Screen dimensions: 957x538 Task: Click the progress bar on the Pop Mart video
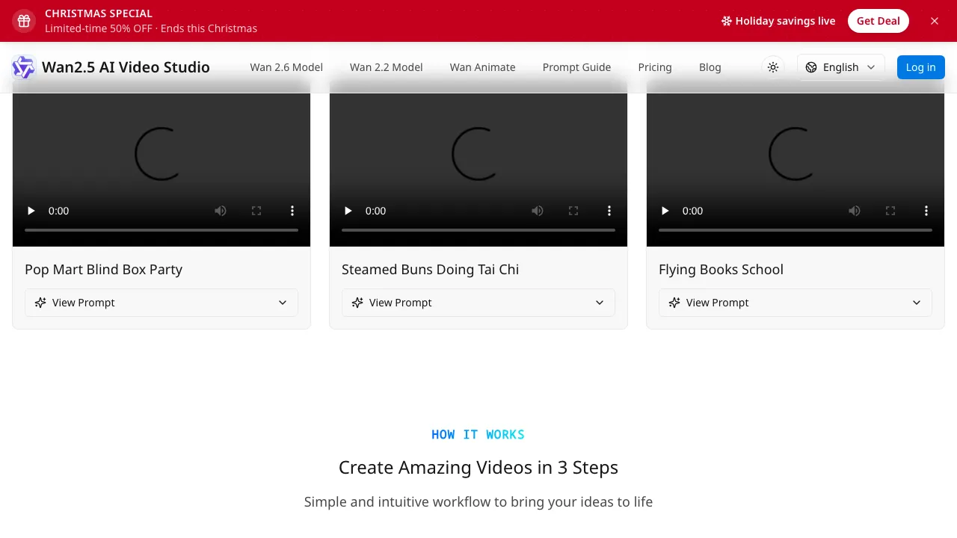pyautogui.click(x=161, y=230)
